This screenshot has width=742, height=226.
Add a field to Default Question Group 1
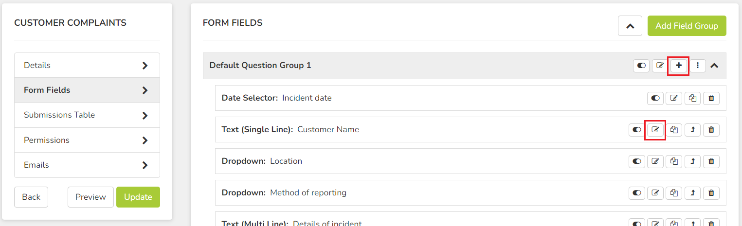[679, 66]
